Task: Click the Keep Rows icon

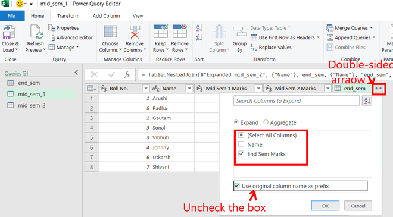Action: tap(161, 32)
